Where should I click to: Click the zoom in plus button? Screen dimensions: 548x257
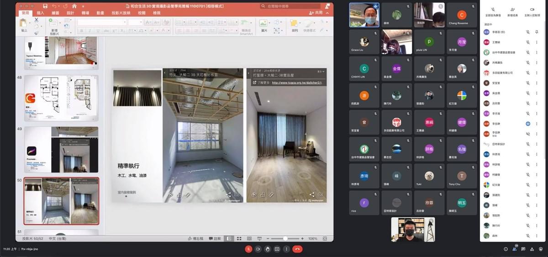click(x=302, y=238)
